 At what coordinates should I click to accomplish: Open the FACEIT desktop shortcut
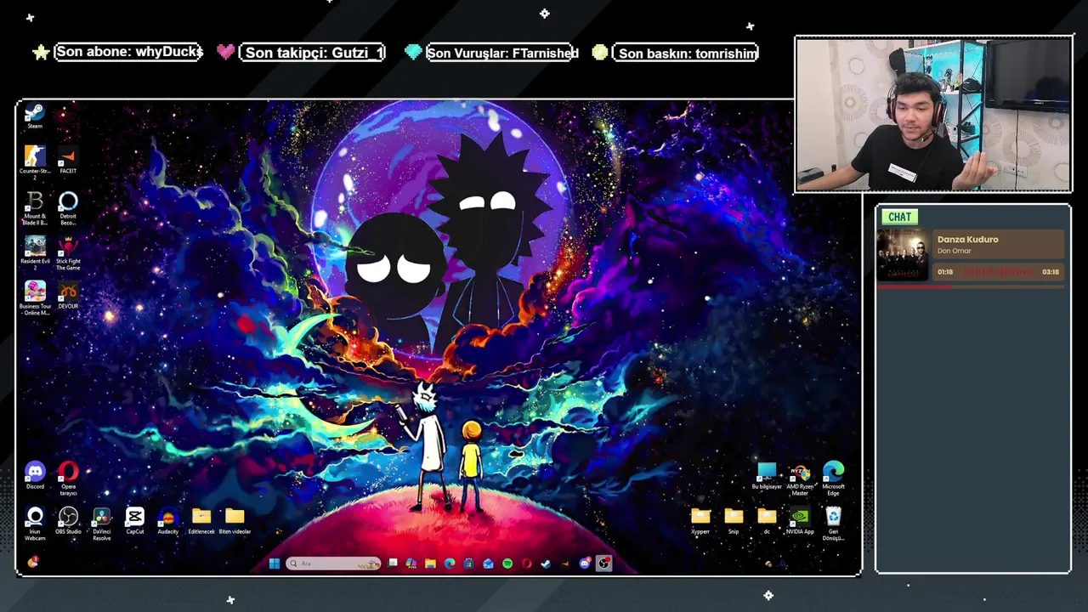68,160
